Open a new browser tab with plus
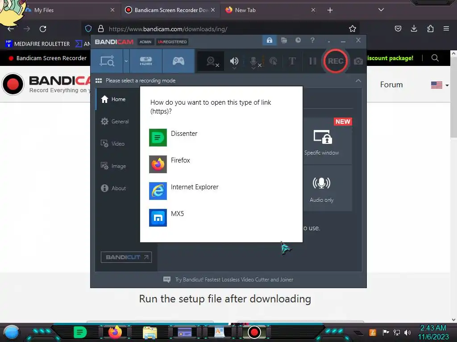 (x=330, y=10)
